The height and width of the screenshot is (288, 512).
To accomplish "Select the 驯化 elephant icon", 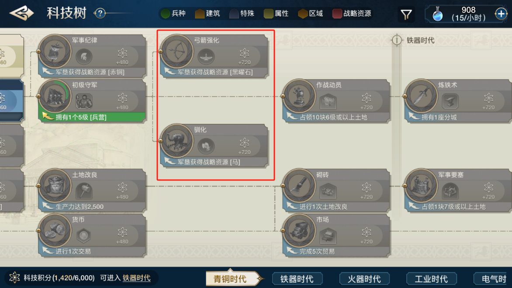I will [x=176, y=141].
